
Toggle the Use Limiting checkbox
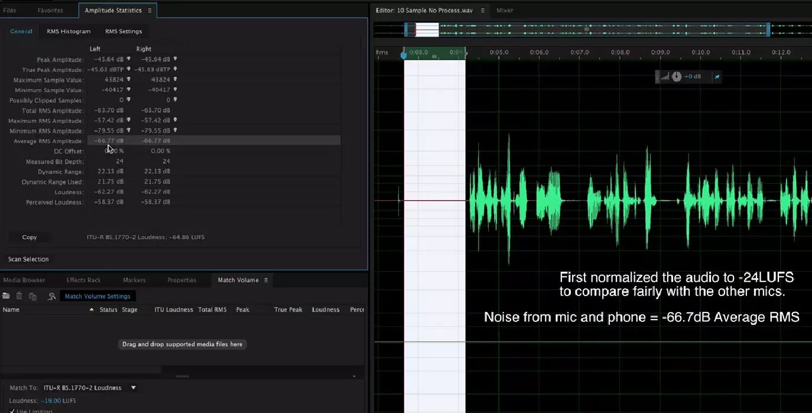click(13, 411)
